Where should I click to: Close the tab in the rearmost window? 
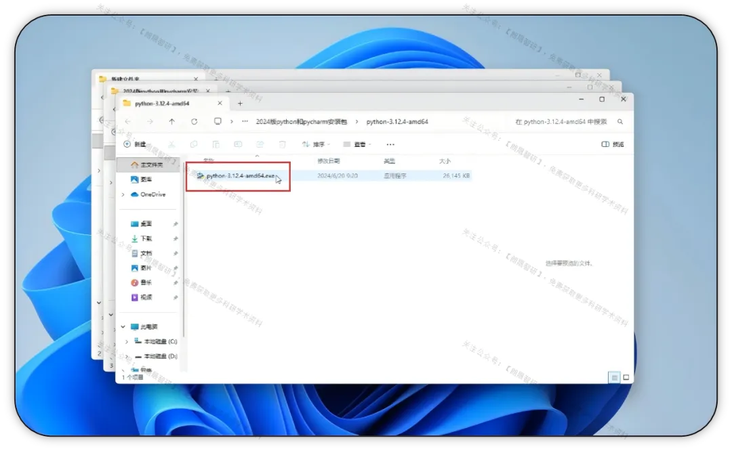click(x=196, y=79)
